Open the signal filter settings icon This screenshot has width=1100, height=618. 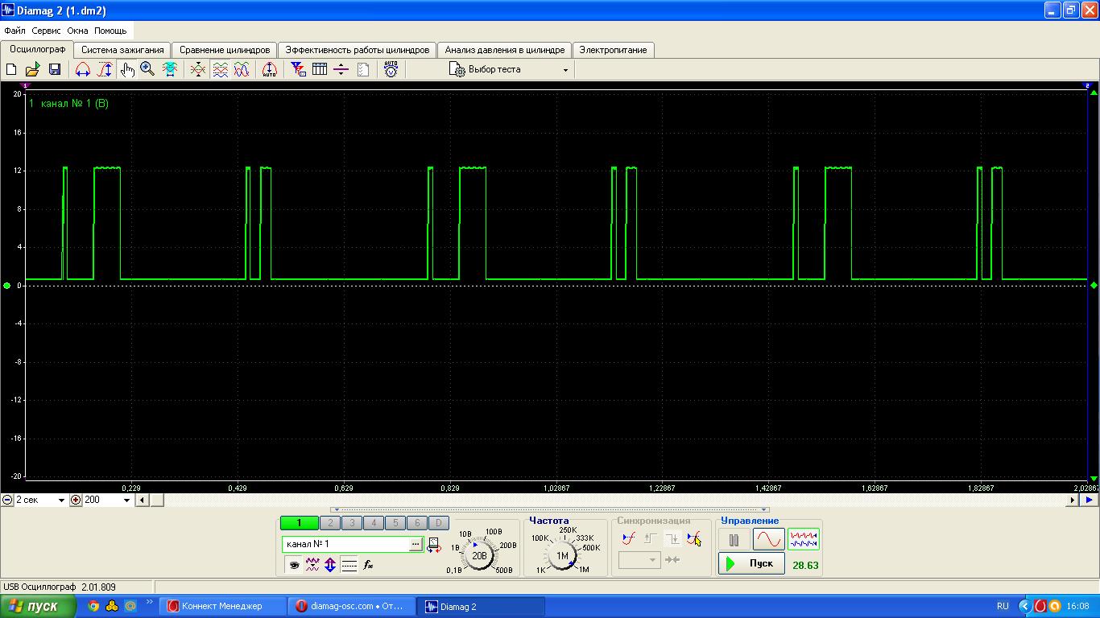299,70
